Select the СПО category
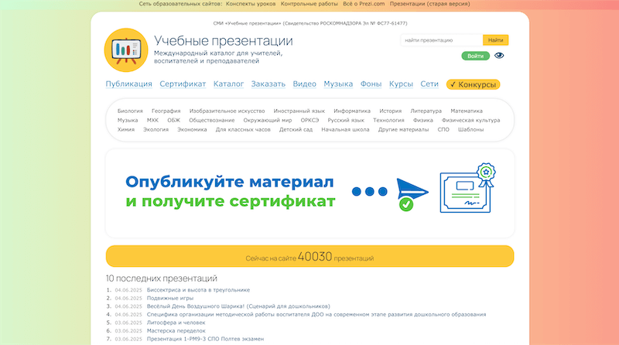 pyautogui.click(x=443, y=129)
